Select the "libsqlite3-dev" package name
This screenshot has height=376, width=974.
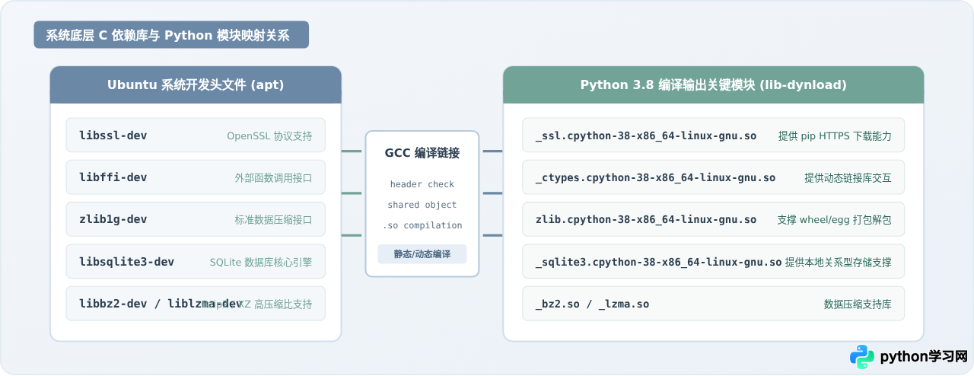(x=126, y=262)
